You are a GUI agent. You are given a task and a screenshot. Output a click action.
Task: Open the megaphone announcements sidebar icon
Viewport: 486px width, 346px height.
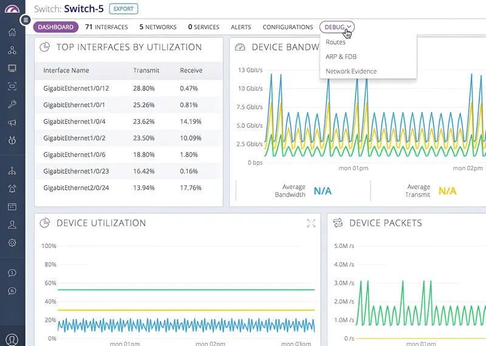[12, 123]
